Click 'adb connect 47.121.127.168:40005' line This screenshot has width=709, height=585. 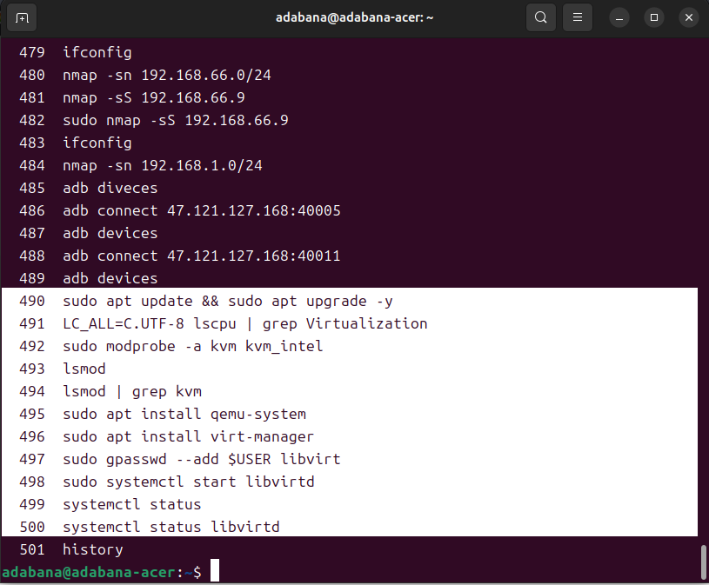pyautogui.click(x=201, y=210)
